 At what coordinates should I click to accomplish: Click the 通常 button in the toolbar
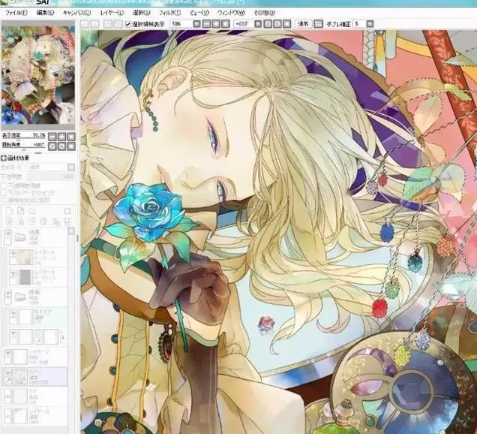coord(303,24)
